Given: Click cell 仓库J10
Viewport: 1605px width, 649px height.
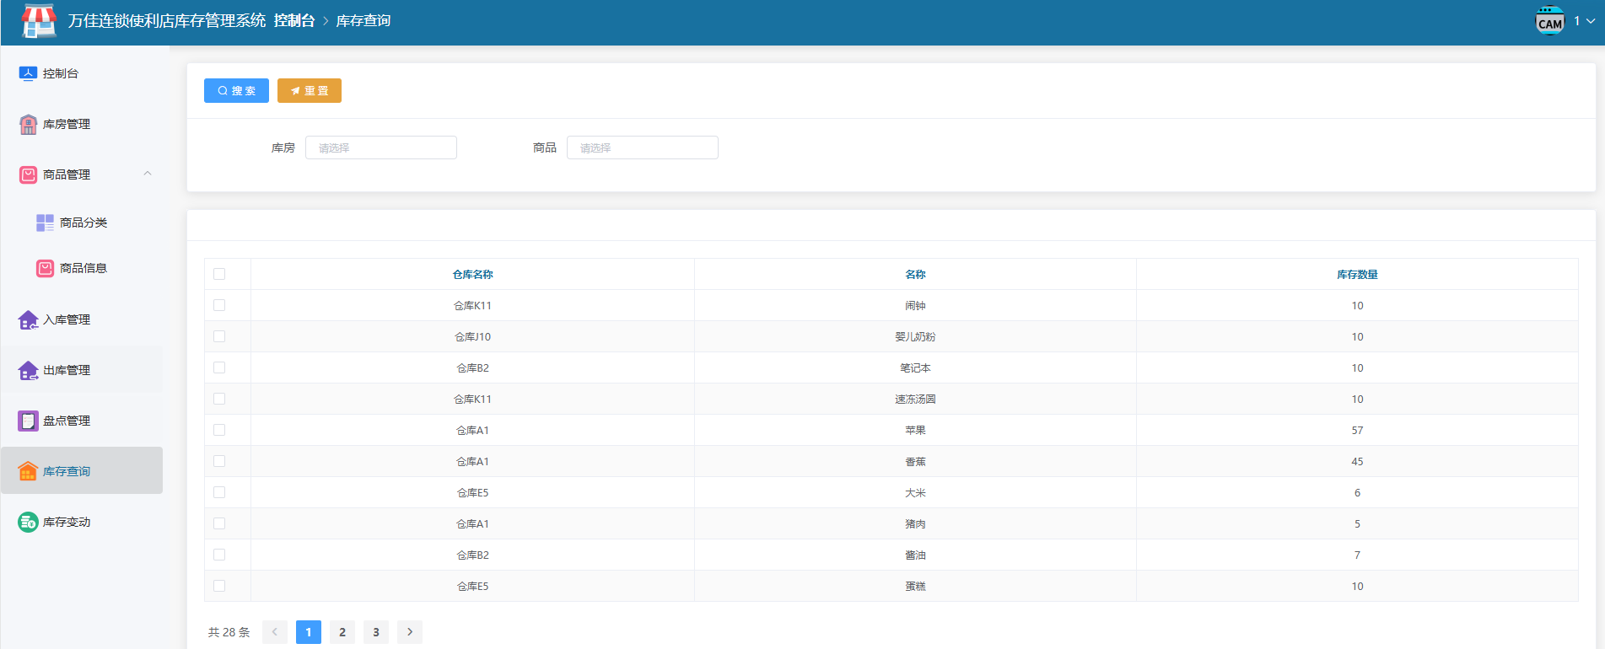Looking at the screenshot, I should 472,336.
